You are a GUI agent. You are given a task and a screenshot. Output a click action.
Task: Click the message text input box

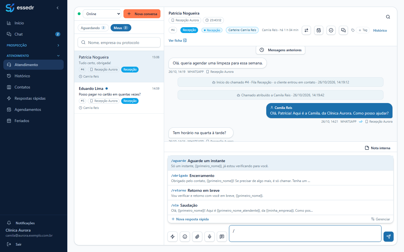point(305,234)
